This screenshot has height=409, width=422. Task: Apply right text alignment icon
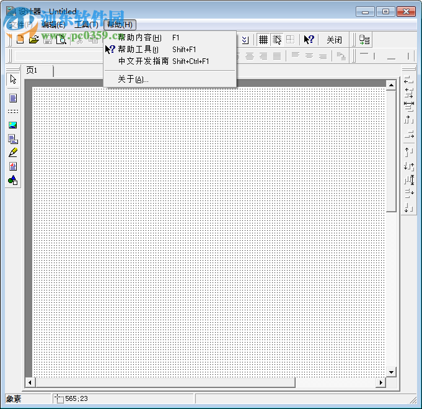263,56
